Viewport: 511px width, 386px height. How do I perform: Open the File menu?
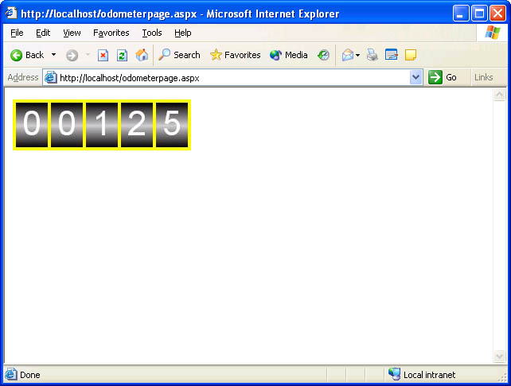click(x=17, y=33)
